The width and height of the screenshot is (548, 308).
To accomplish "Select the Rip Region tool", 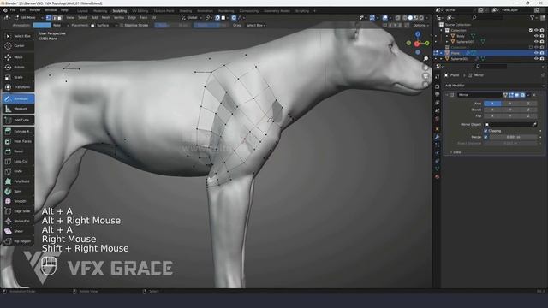I will coord(18,241).
